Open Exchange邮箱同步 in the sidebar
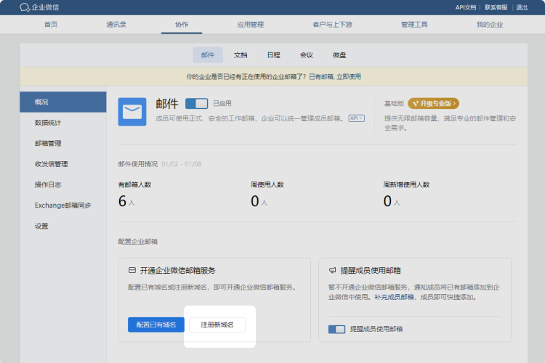This screenshot has width=545, height=363. click(x=63, y=205)
